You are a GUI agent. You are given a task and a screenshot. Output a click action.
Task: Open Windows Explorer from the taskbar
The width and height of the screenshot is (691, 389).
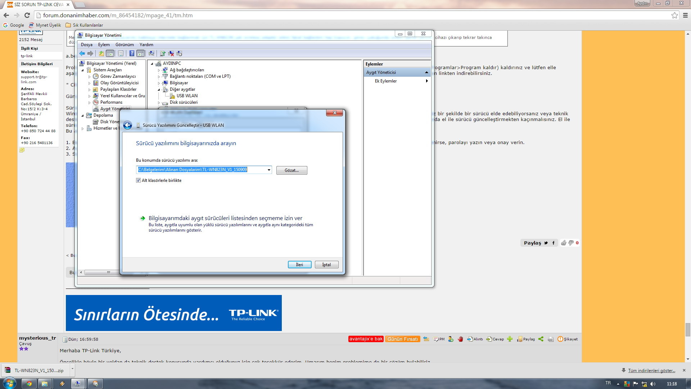pos(45,384)
